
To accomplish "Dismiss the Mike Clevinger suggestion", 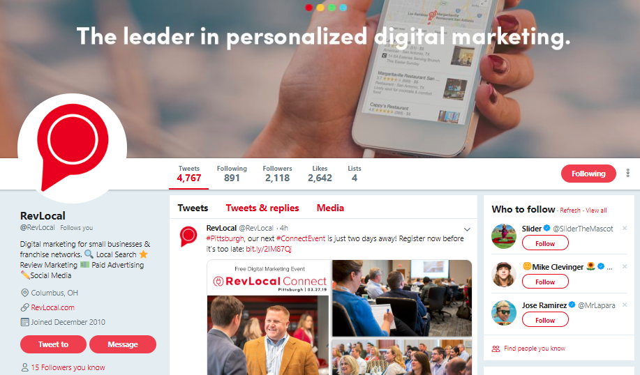I will pyautogui.click(x=625, y=266).
